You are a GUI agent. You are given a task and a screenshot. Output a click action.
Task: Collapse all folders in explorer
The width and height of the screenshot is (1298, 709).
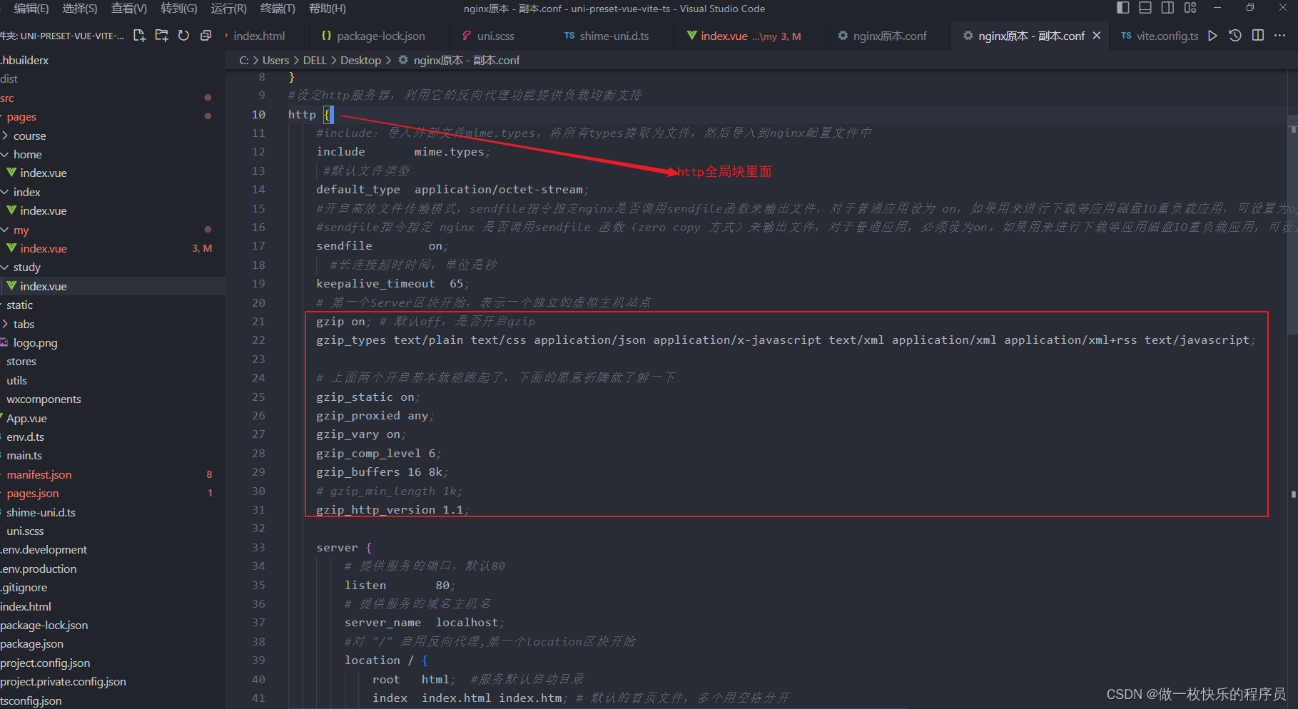[x=206, y=36]
